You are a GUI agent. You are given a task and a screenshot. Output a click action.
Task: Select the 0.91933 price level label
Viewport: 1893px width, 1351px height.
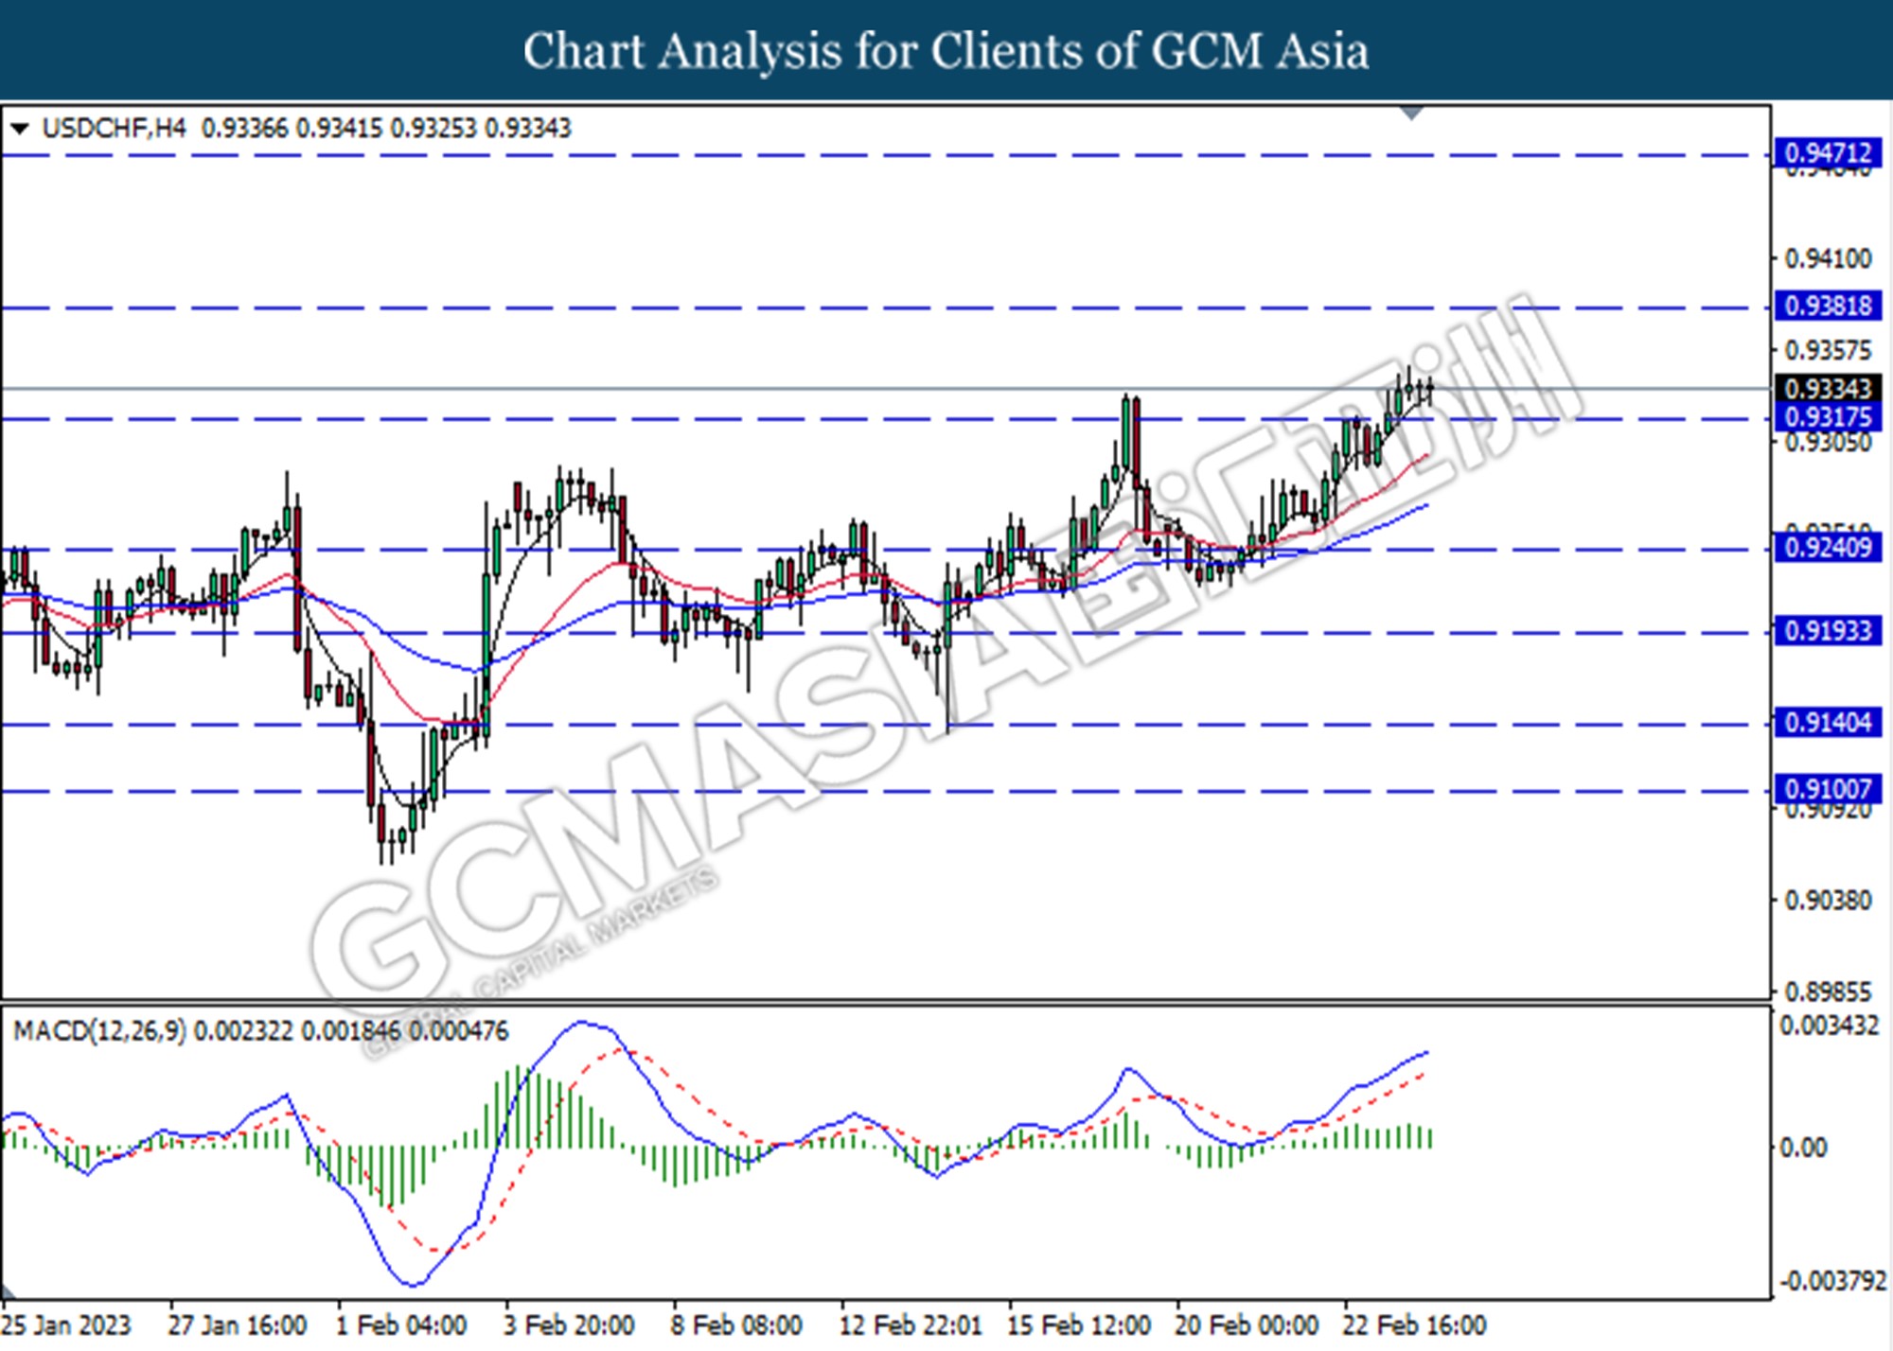click(x=1828, y=631)
